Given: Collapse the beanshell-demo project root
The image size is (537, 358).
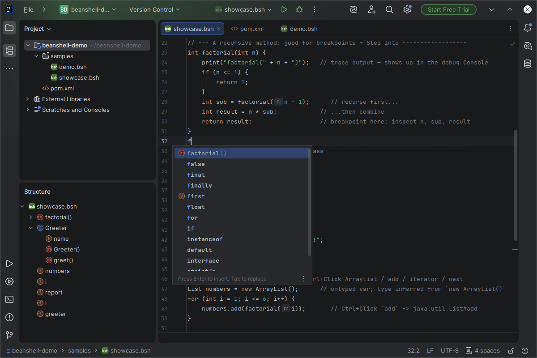Looking at the screenshot, I should pyautogui.click(x=28, y=45).
